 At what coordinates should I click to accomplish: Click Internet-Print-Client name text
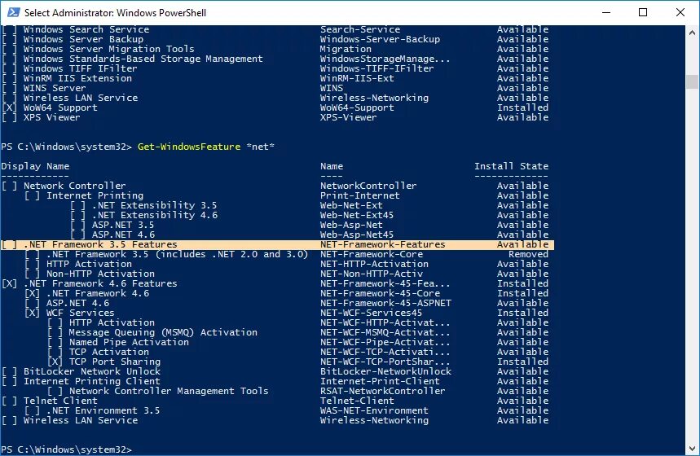coord(380,381)
